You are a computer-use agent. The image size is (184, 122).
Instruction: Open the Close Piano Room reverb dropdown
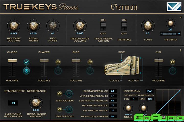point(170,34)
